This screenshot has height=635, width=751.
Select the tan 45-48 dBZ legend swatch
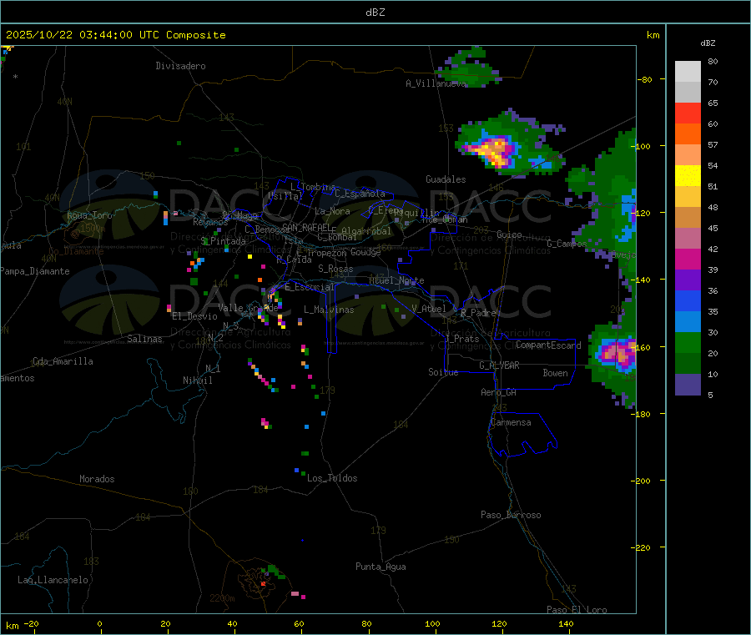coord(688,218)
